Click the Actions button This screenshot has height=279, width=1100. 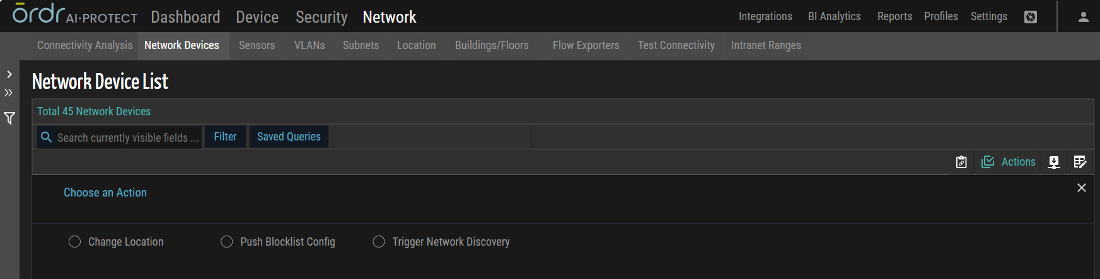click(x=1009, y=162)
